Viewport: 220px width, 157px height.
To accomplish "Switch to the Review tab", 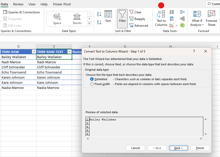I will click(18, 4).
